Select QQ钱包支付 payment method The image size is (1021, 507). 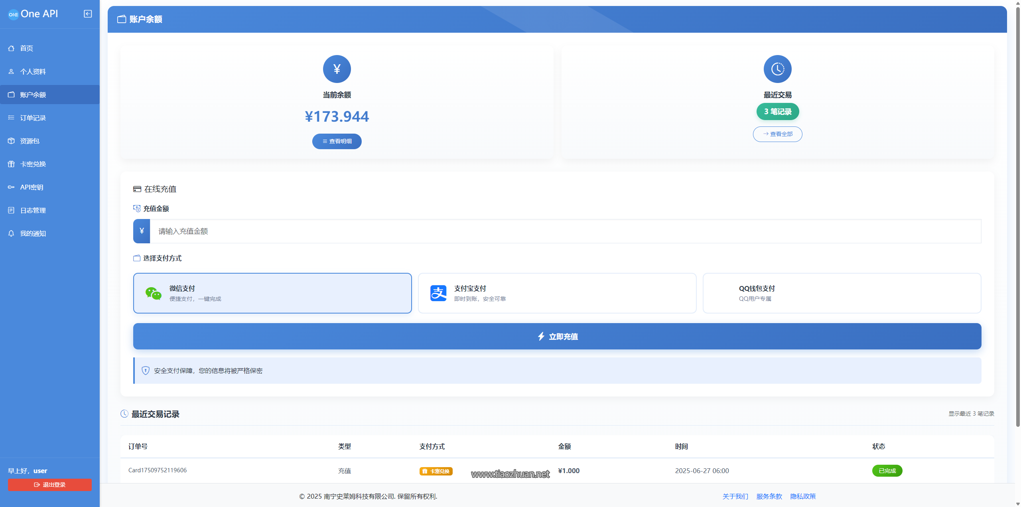(842, 293)
